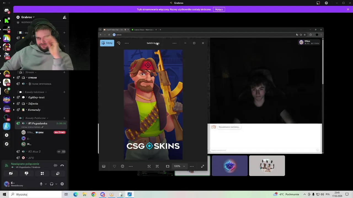Open the Ogólny-text channel
This screenshot has height=198, width=353.
[x=41, y=97]
